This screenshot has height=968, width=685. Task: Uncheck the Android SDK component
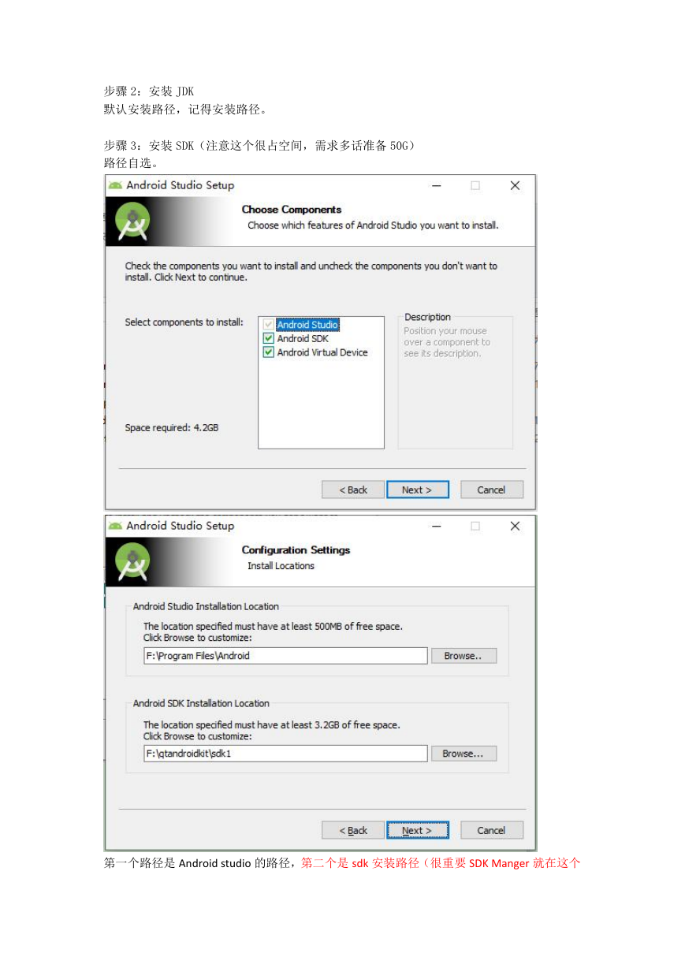click(269, 338)
